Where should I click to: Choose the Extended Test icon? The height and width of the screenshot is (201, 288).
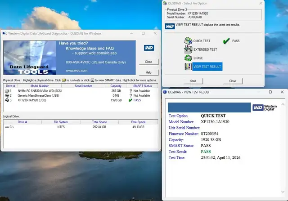[x=188, y=49]
